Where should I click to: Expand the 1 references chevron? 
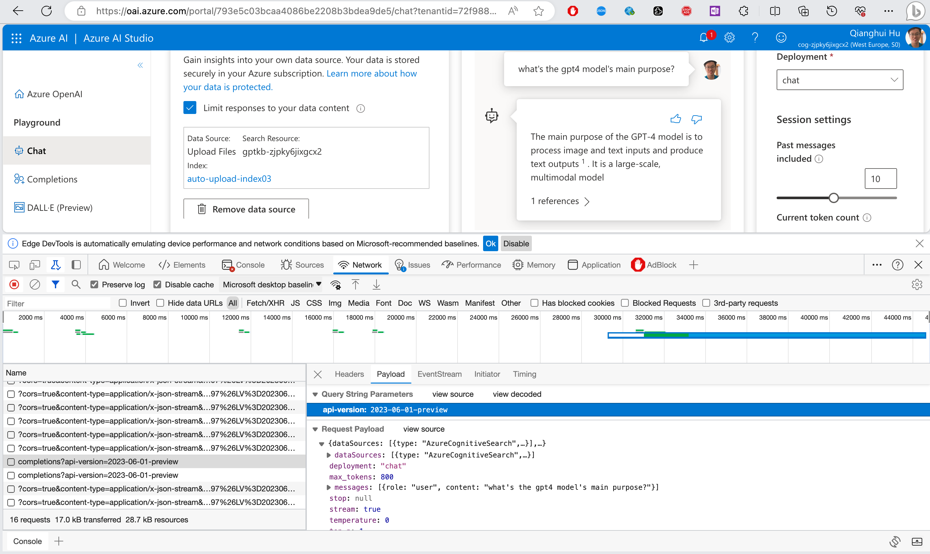pos(586,201)
